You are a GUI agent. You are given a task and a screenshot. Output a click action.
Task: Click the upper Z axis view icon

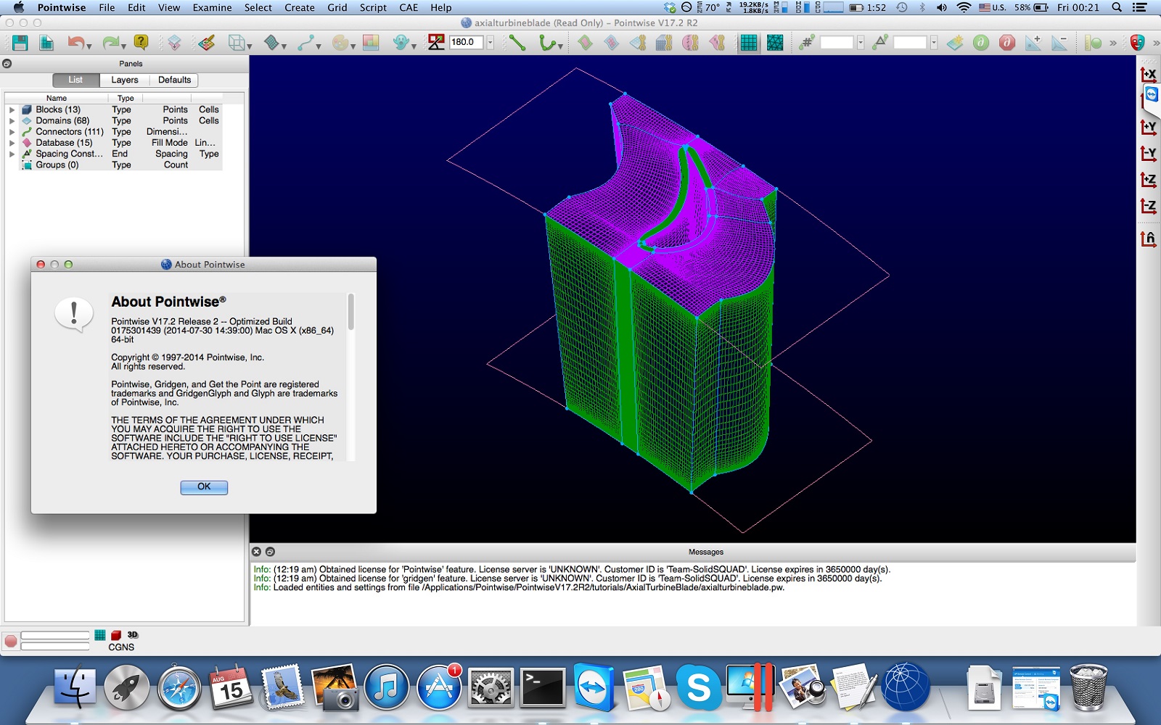[1149, 179]
